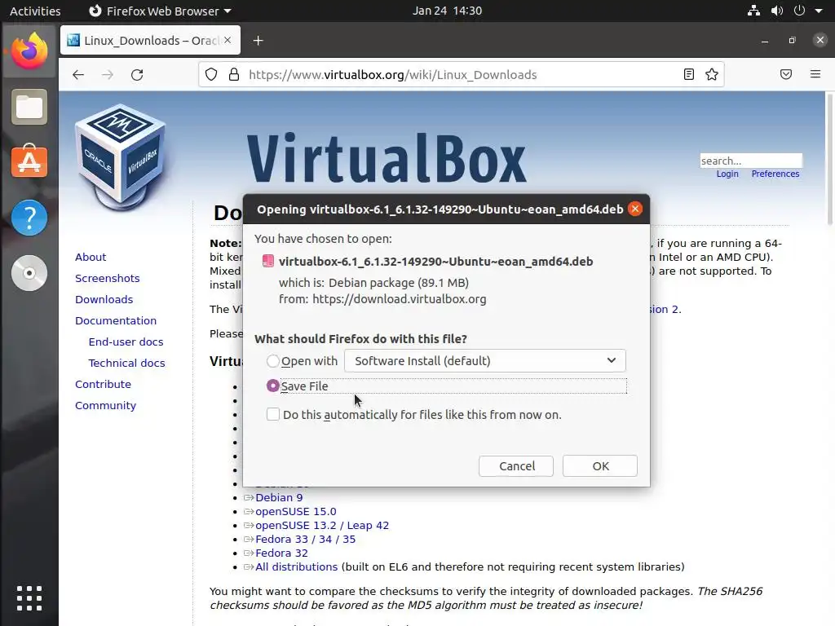Select the Linux_Downloads browser tab
Image resolution: width=835 pixels, height=626 pixels.
(150, 41)
